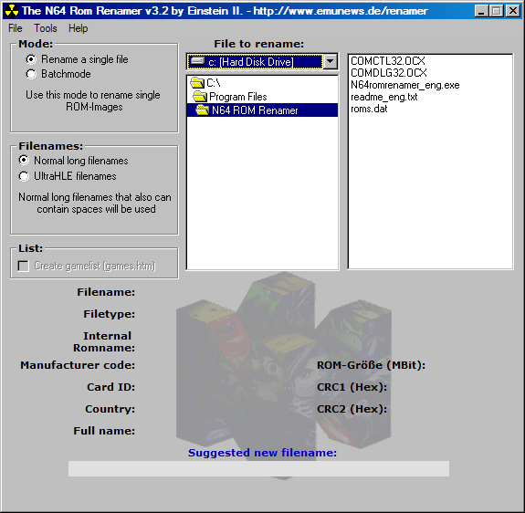This screenshot has height=513, width=525.
Task: Select COMCTL32.OCX in the file list
Action: point(388,61)
